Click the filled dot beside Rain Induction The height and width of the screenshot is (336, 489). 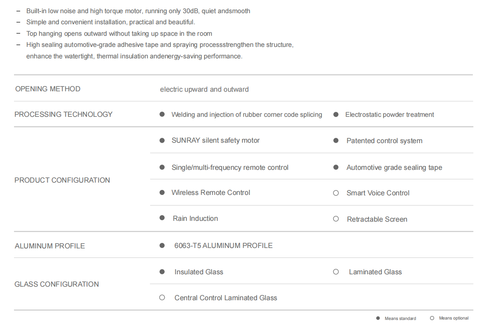(162, 218)
